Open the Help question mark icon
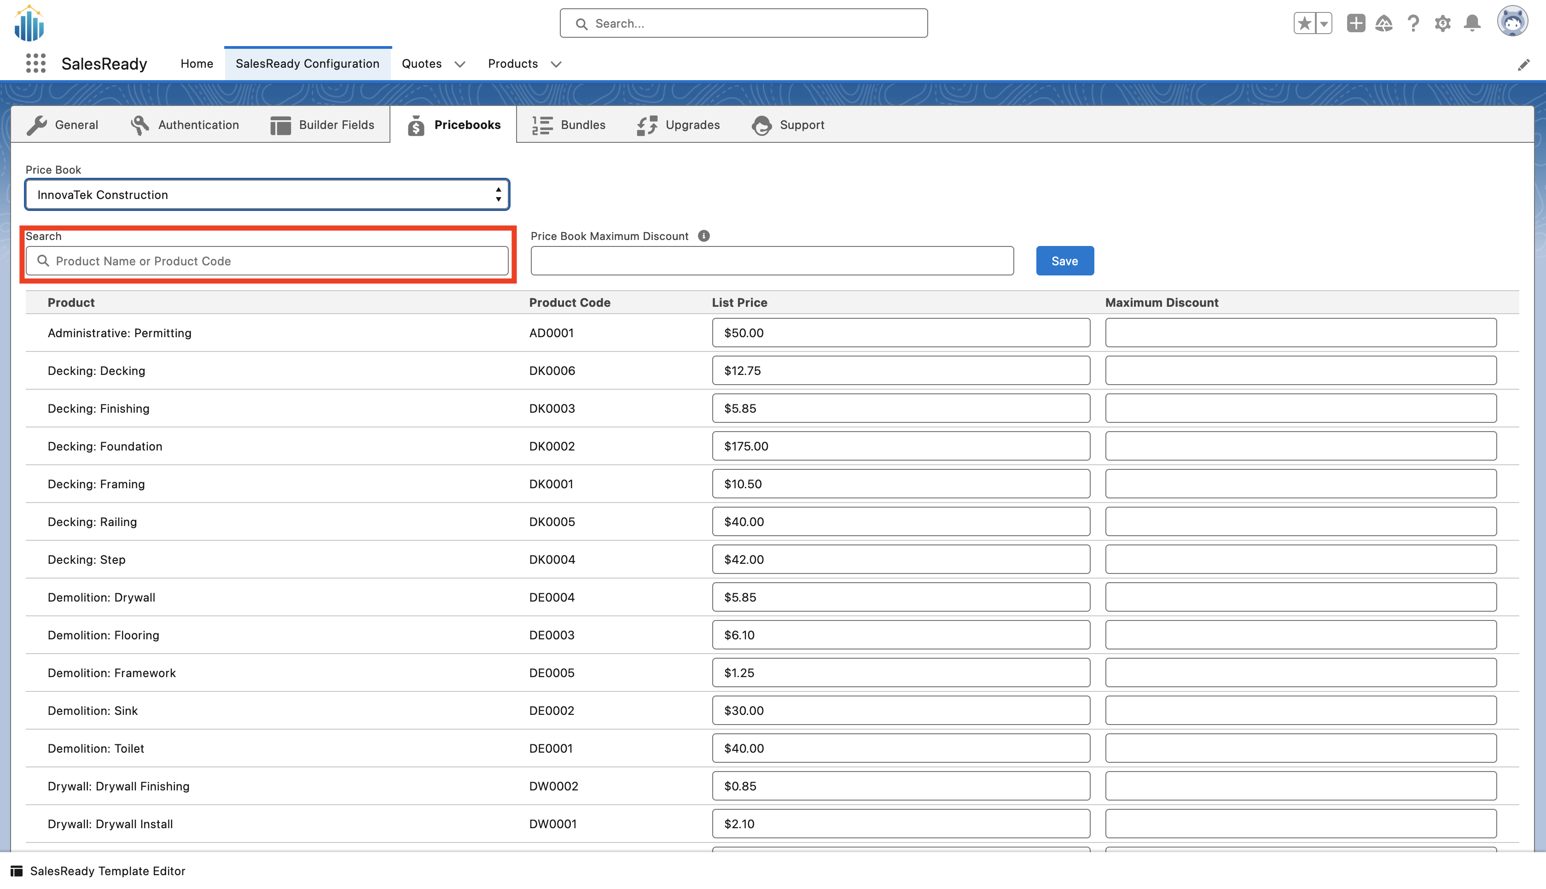This screenshot has width=1546, height=889. [1413, 23]
